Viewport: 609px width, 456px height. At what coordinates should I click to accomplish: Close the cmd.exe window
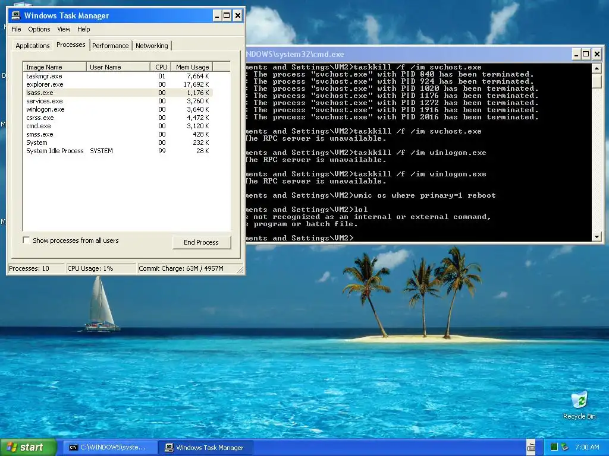click(x=597, y=54)
